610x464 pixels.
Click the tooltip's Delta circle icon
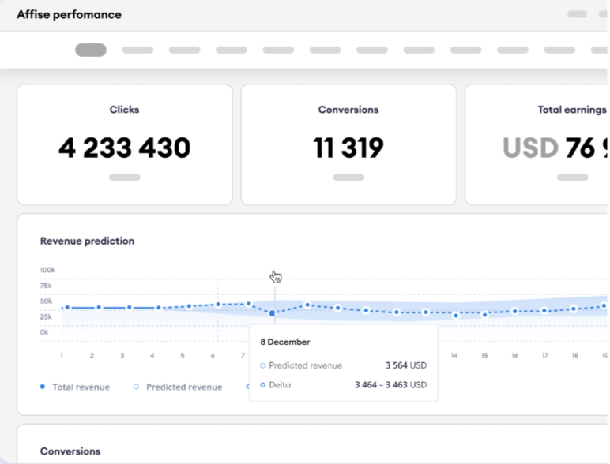262,385
